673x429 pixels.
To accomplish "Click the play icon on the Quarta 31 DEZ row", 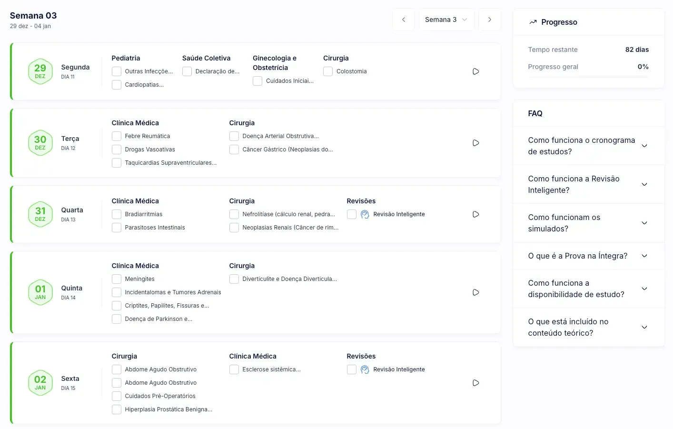I will coord(475,214).
